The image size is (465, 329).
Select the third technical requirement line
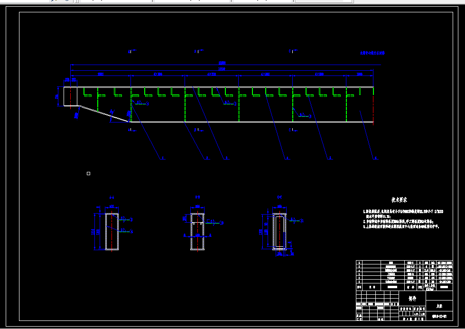[401, 226]
